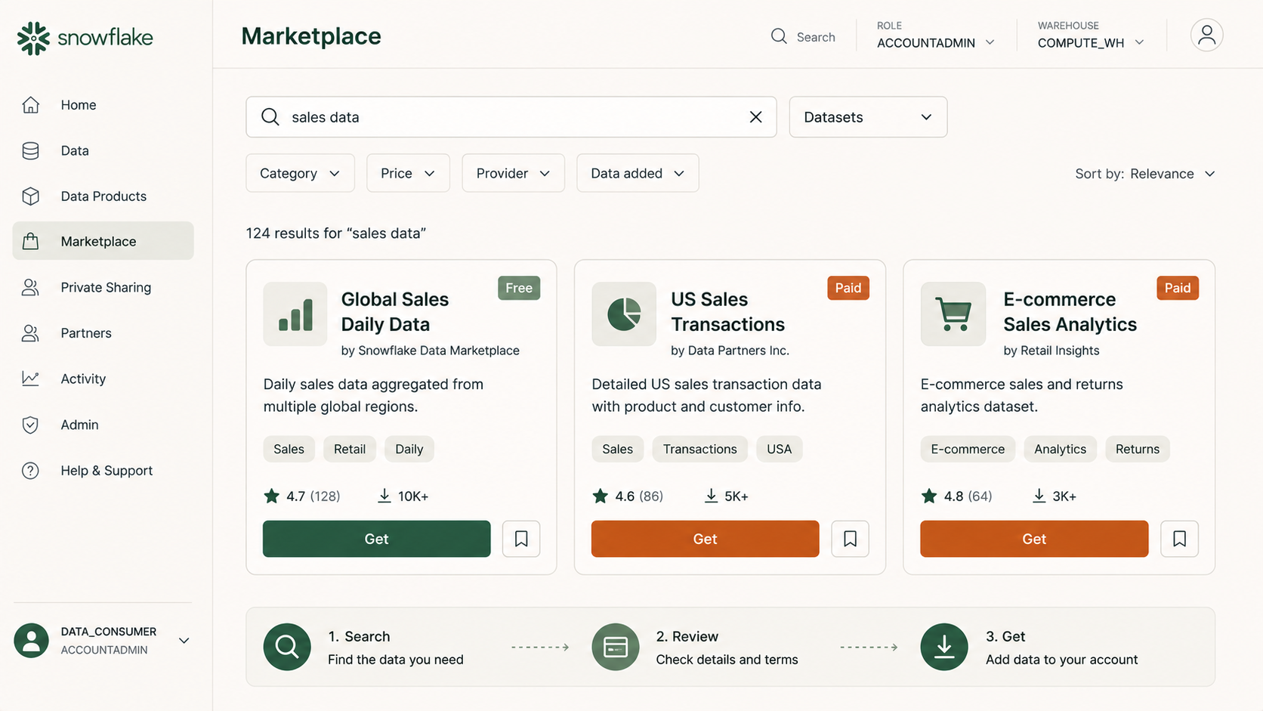Screen dimensions: 1263x711
Task: Expand the Data added filter
Action: (x=638, y=173)
